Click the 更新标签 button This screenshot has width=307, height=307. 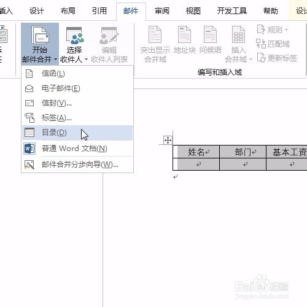[277, 58]
